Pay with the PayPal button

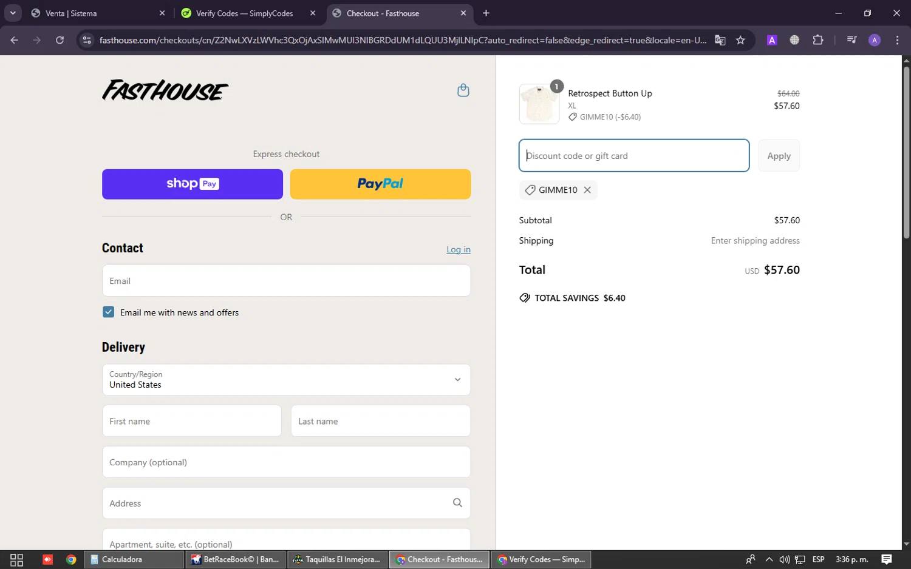[380, 184]
